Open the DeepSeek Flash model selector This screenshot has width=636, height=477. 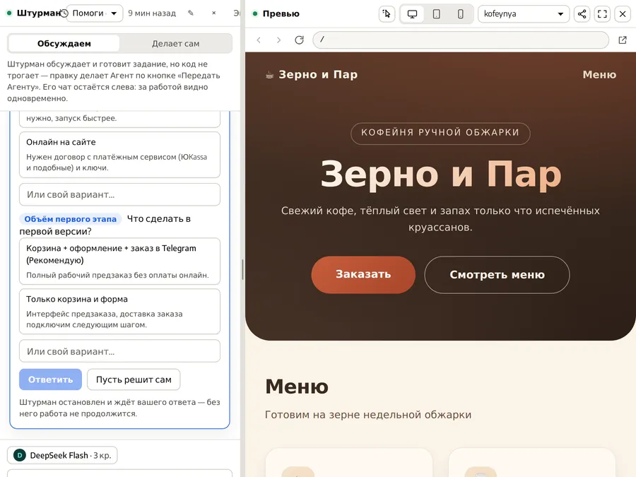pyautogui.click(x=62, y=455)
